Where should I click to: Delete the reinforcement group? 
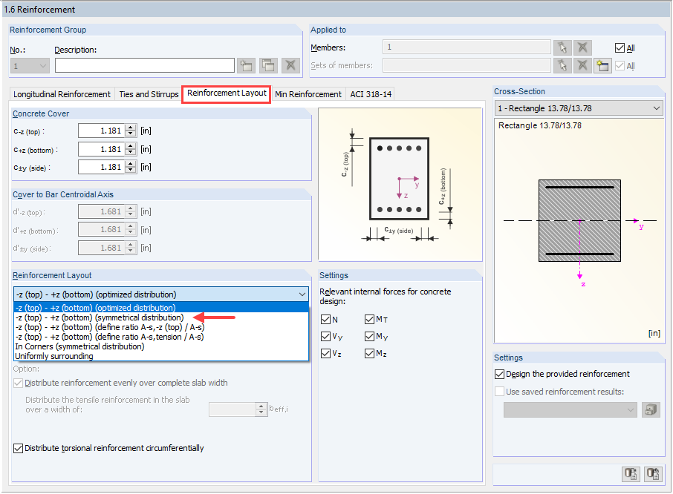click(290, 65)
